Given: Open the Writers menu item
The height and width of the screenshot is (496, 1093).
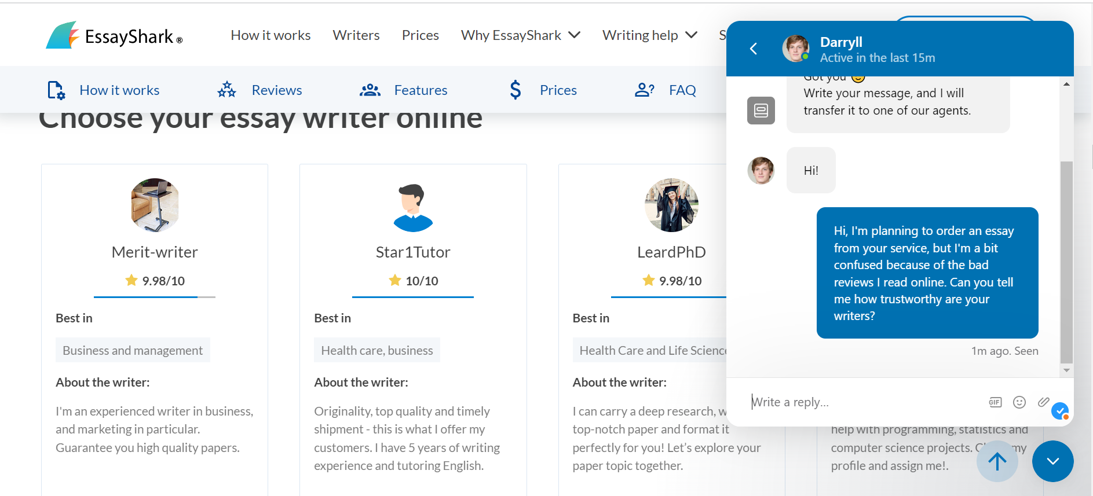Looking at the screenshot, I should pyautogui.click(x=356, y=35).
